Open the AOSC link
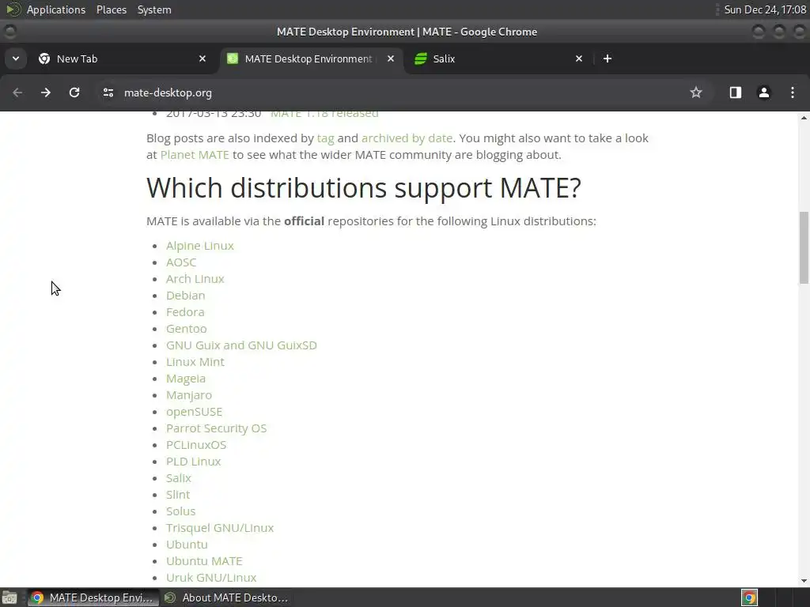The width and height of the screenshot is (810, 607). pyautogui.click(x=181, y=262)
